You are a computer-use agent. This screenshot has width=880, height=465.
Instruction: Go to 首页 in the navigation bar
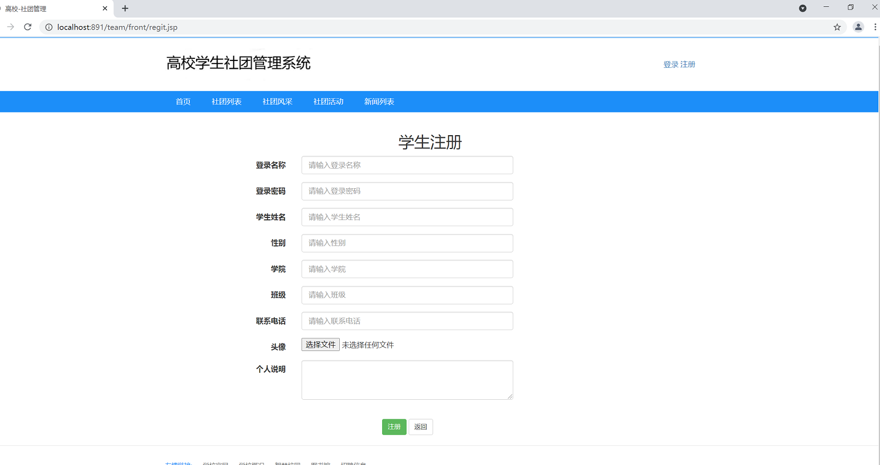[183, 102]
